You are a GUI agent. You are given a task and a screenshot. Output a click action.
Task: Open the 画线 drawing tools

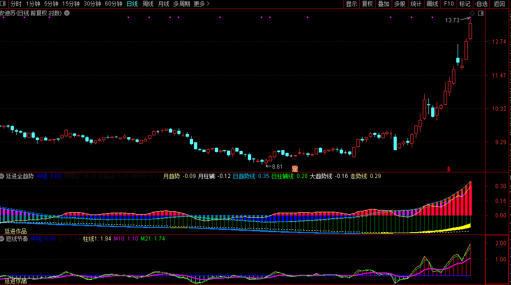point(432,4)
